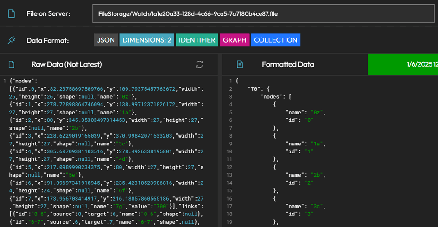The width and height of the screenshot is (438, 227).
Task: Select the IDENTIFIER tag
Action: [x=197, y=40]
